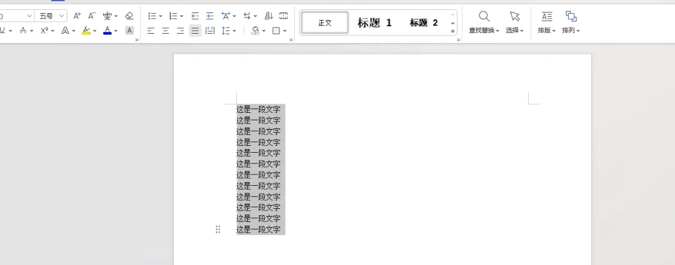Apply the blue font color swatch

107,31
